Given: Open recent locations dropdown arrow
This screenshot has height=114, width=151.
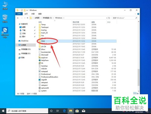Looking at the screenshot, I should point(25,18).
